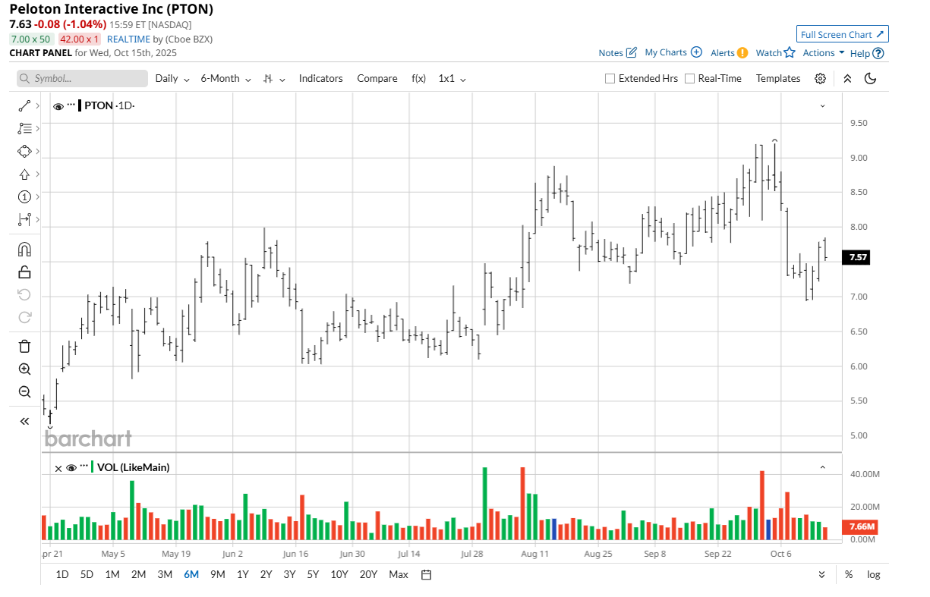
Task: Click the Notes edit icon
Action: pos(631,52)
